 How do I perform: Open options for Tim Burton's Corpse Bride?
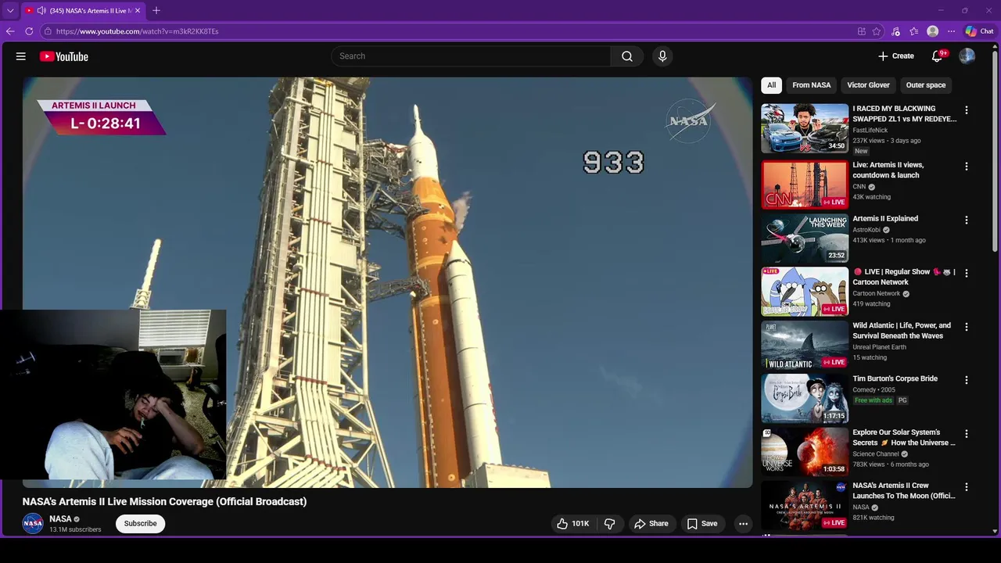pos(967,380)
